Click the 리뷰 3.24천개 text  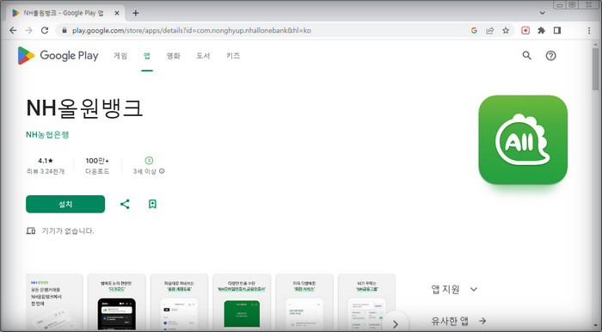[x=46, y=171]
